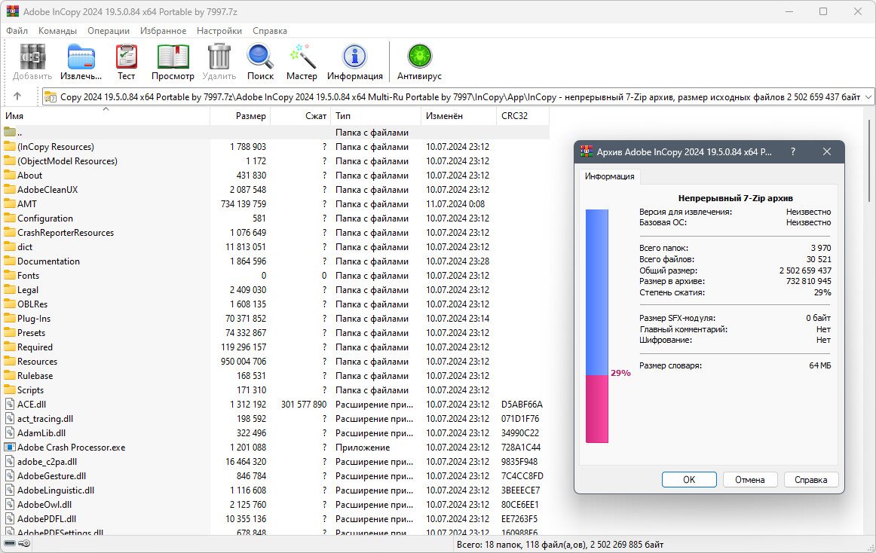This screenshot has height=553, width=876.
Task: Click the help question mark in dialog title
Action: [x=792, y=151]
